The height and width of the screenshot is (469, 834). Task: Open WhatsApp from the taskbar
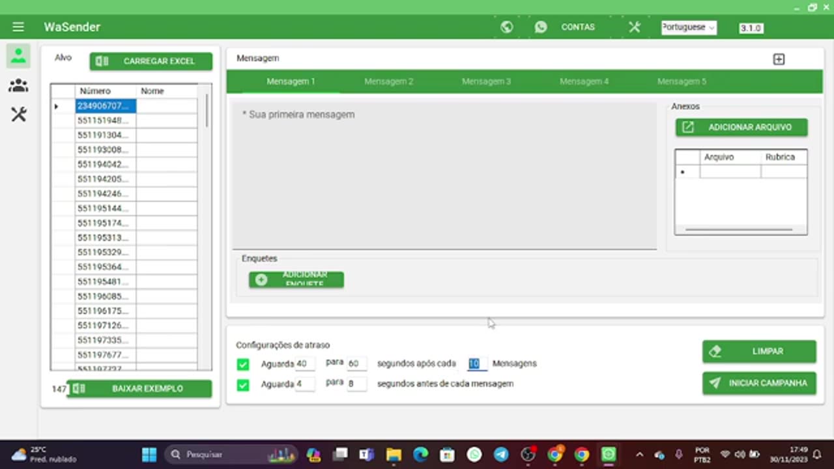coord(474,454)
